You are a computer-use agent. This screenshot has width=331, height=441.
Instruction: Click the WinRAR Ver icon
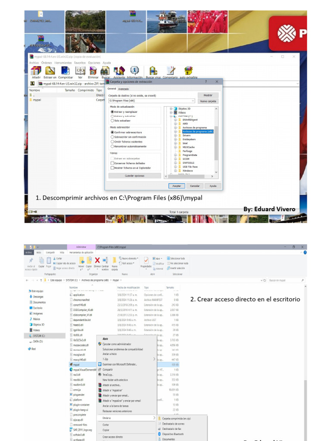tap(80, 70)
